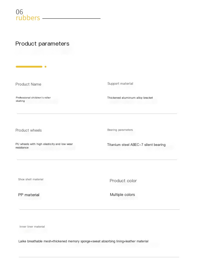The height and width of the screenshot is (266, 198).
Task: Click the 'Product wheels' label
Action: point(29,130)
